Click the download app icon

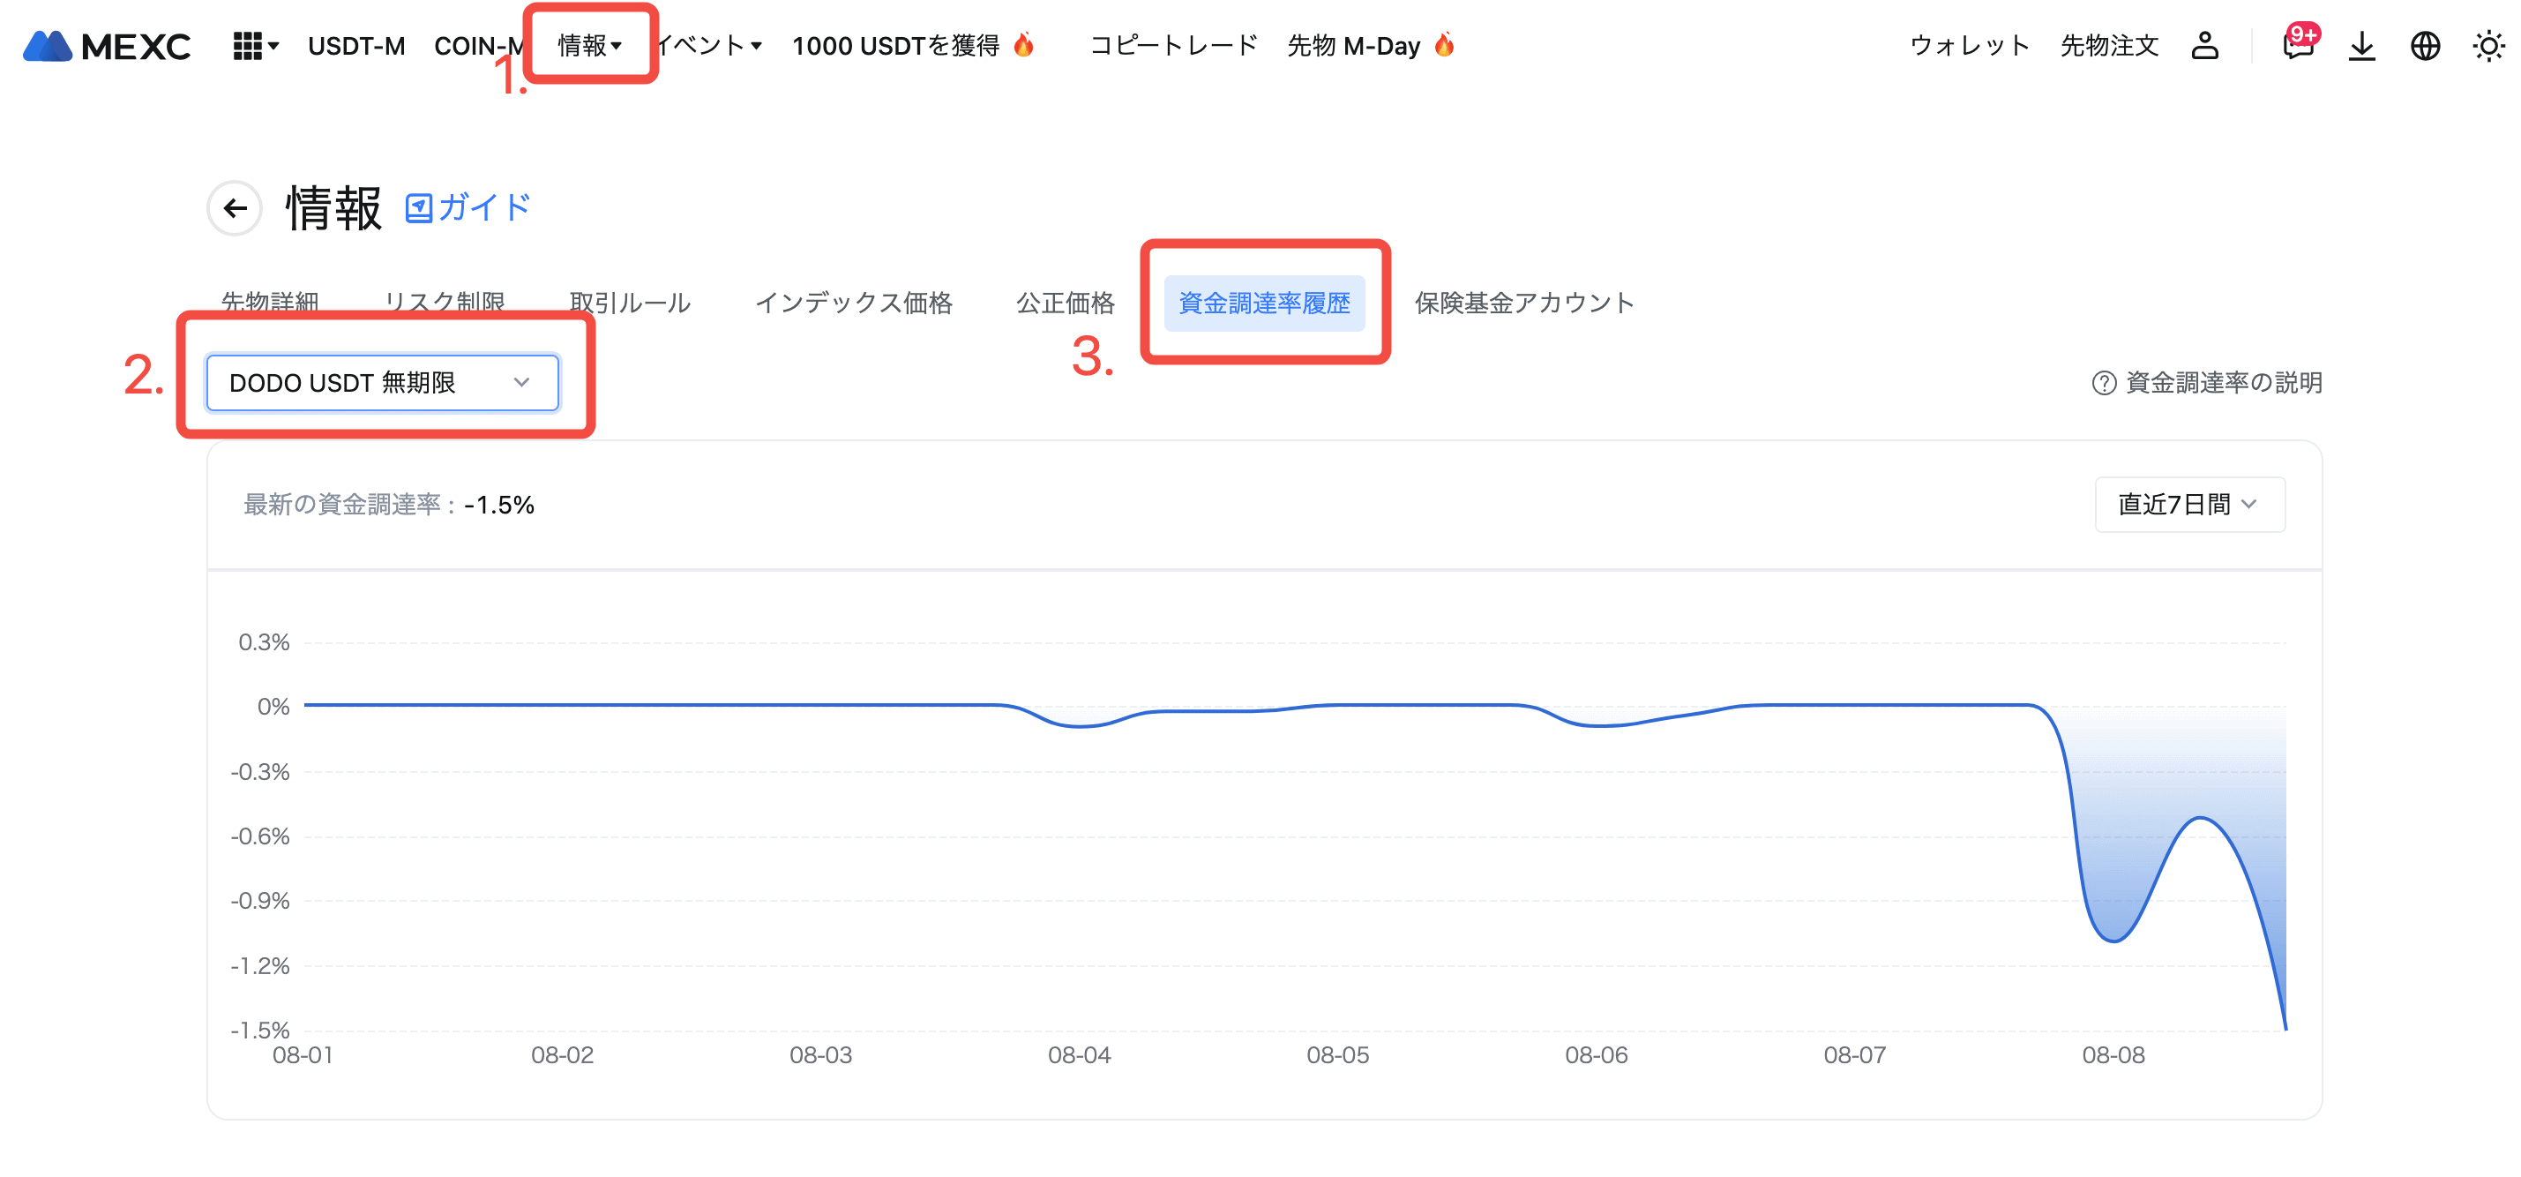pos(2361,46)
